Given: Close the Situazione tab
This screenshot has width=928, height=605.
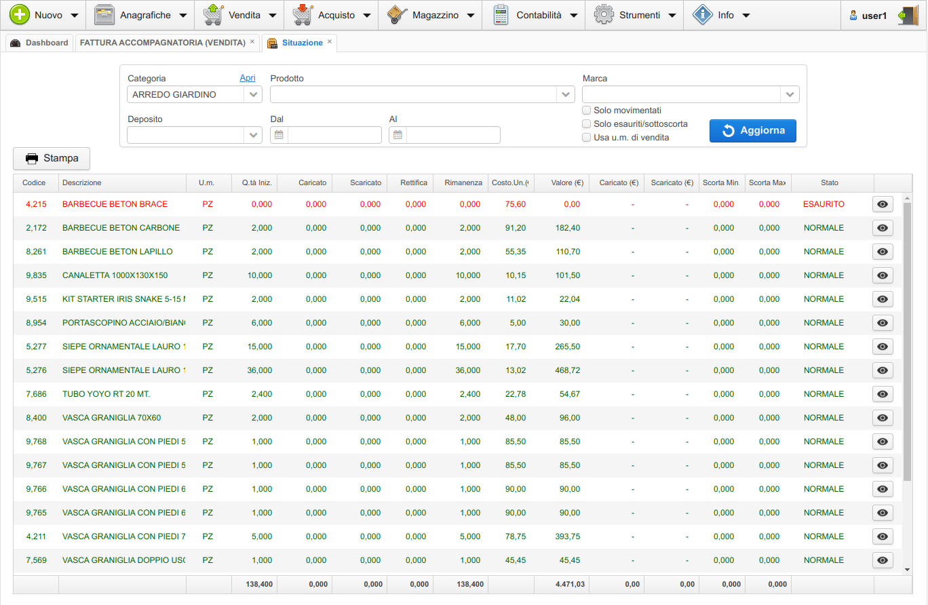Looking at the screenshot, I should (x=330, y=41).
